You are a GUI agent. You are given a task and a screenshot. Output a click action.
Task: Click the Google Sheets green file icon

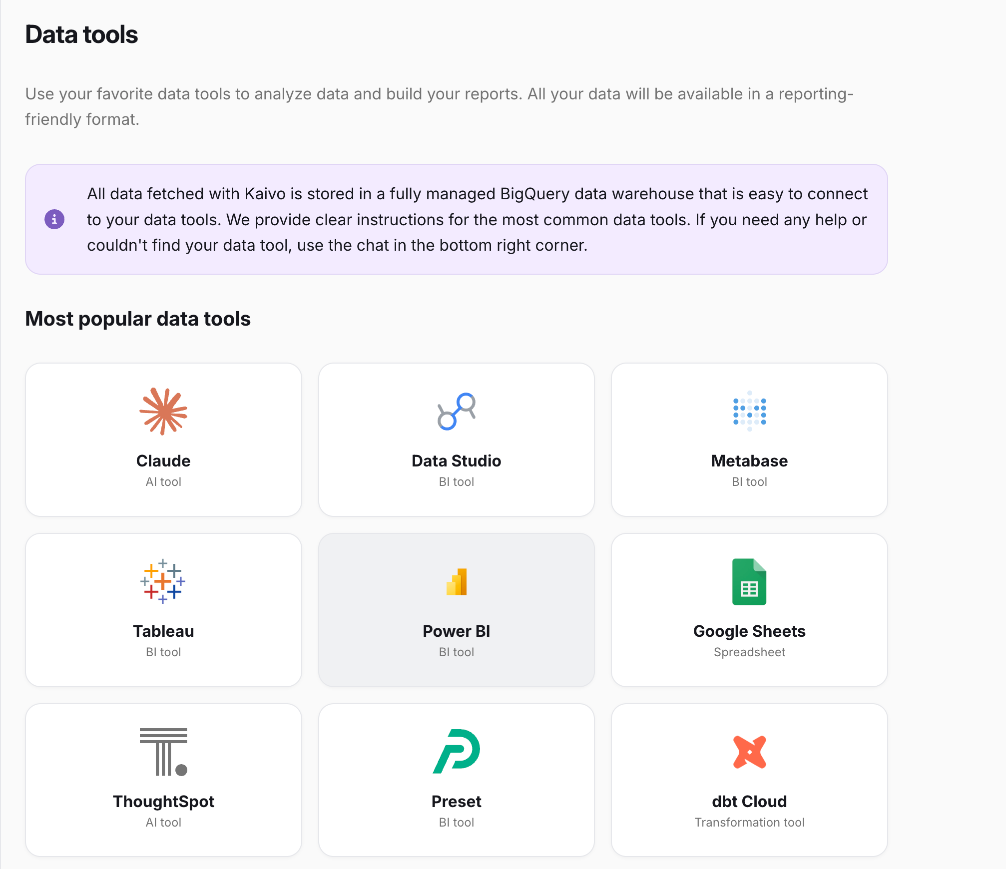click(x=749, y=581)
